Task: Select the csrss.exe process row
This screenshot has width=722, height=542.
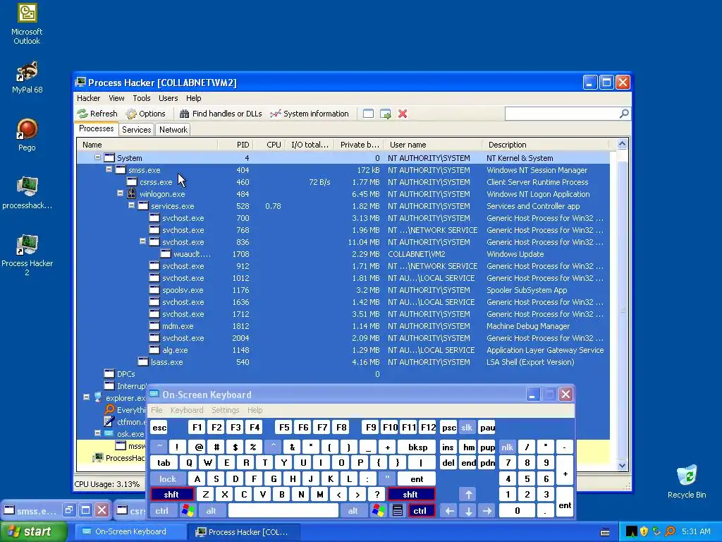Action: pyautogui.click(x=343, y=182)
